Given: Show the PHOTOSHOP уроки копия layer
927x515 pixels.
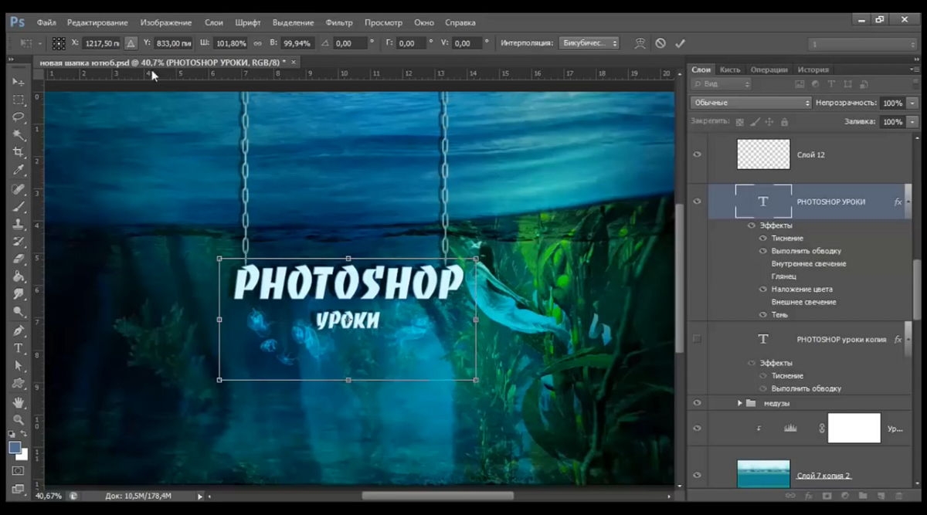Looking at the screenshot, I should pyautogui.click(x=697, y=339).
